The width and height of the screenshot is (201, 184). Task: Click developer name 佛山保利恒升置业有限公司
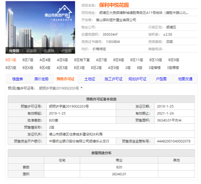[x=116, y=20]
